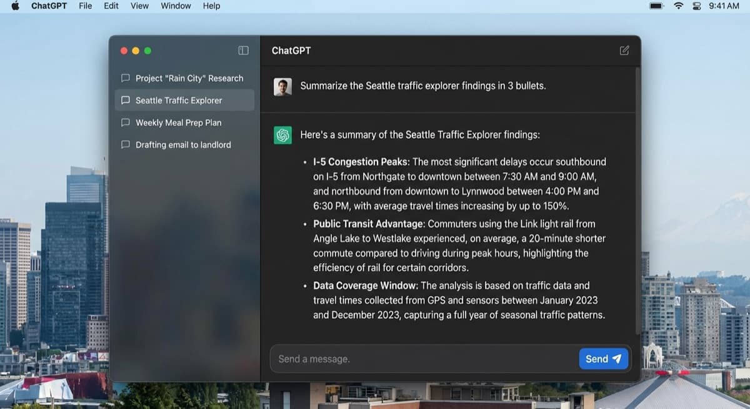Click the user profile avatar photo
Viewport: 750px width, 409px height.
(282, 86)
